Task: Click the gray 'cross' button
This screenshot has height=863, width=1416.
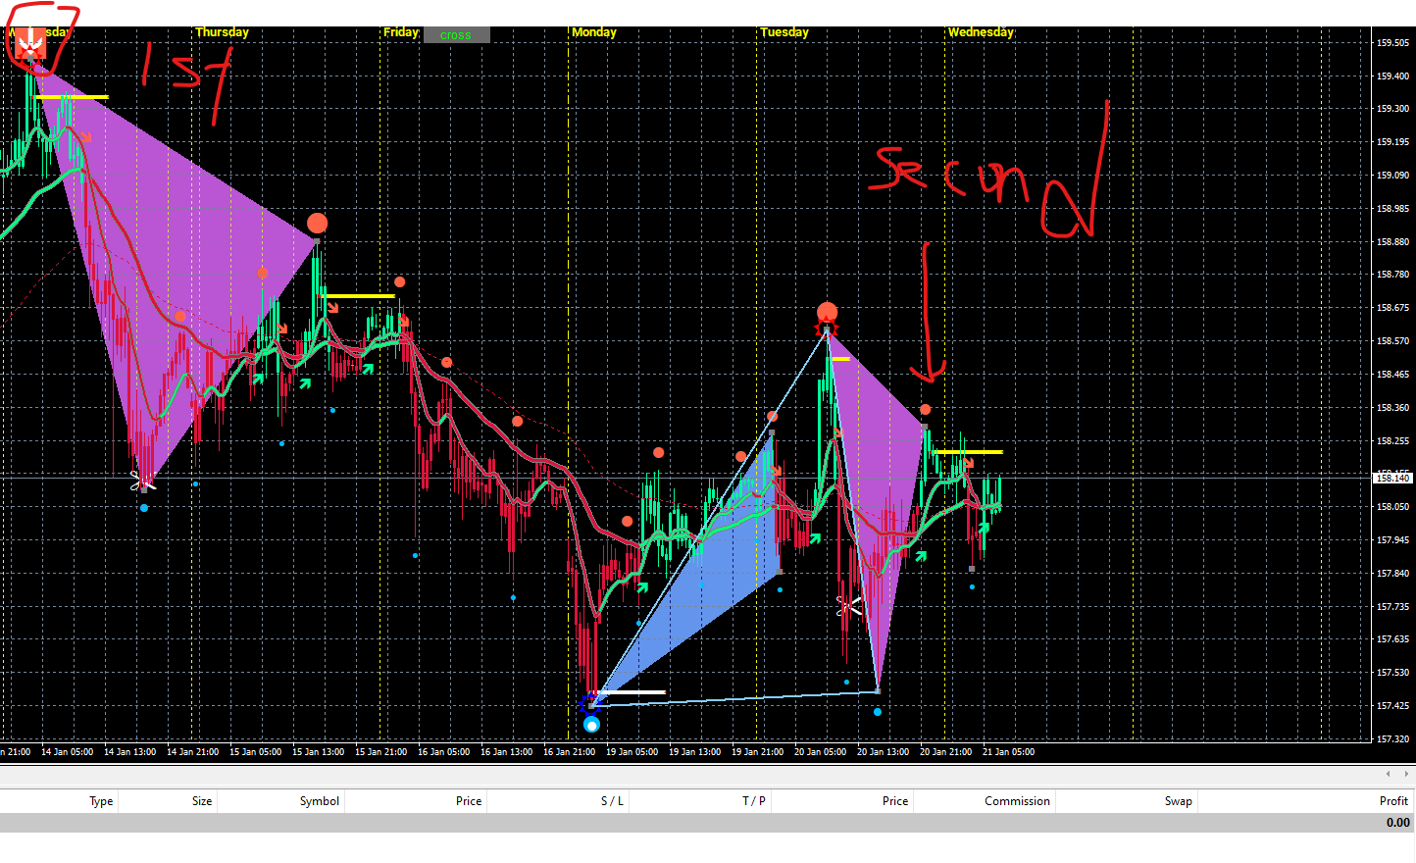Action: click(x=456, y=35)
